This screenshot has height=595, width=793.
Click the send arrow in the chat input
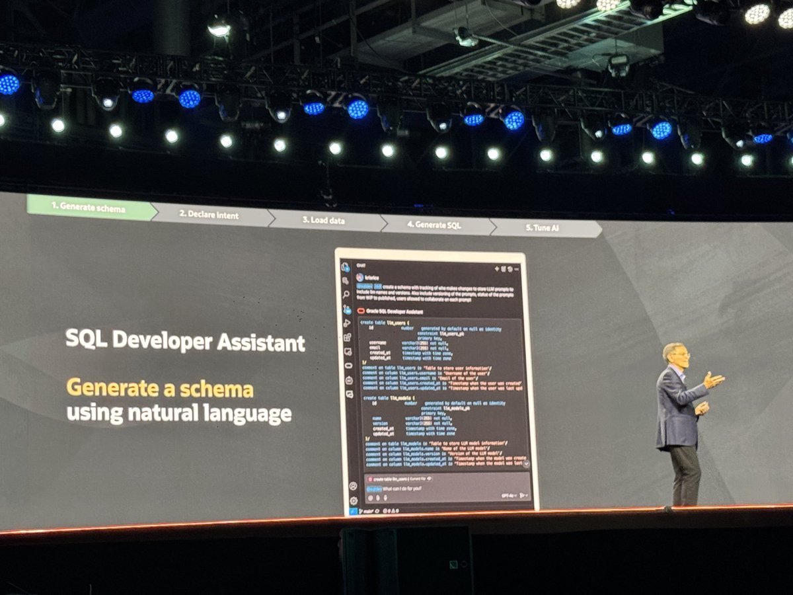(521, 495)
